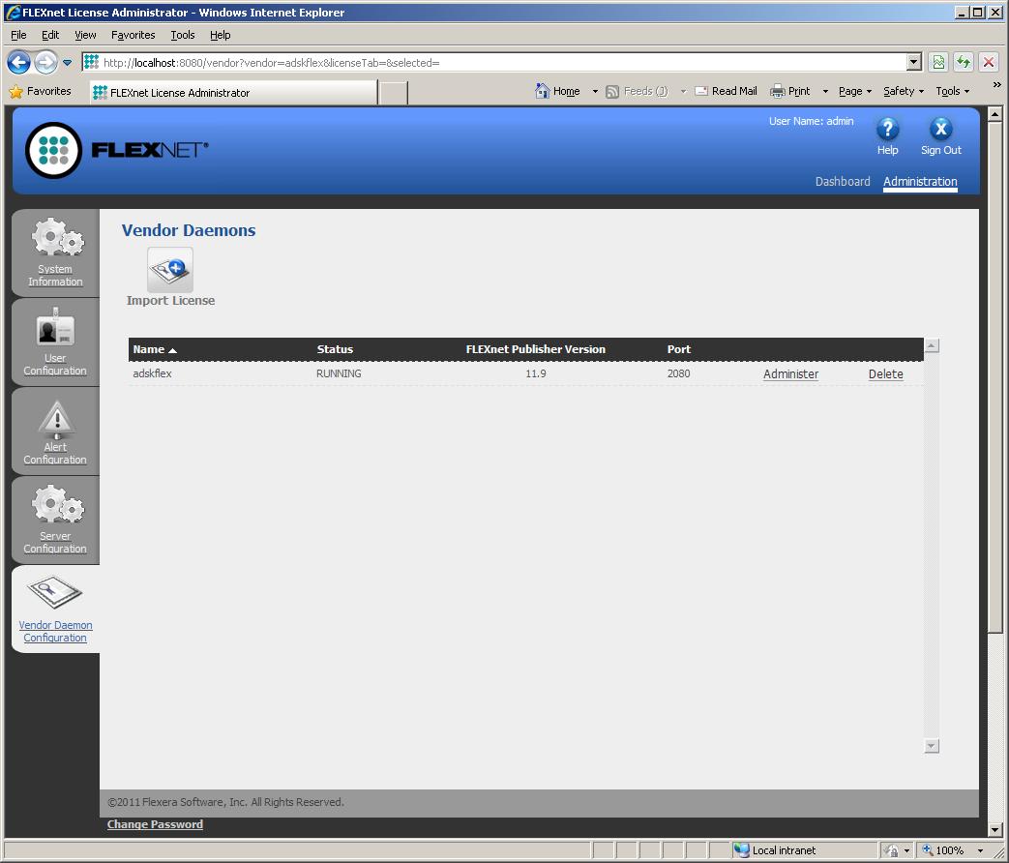Go back with browser Back arrow
1009x863 pixels.
[18, 63]
